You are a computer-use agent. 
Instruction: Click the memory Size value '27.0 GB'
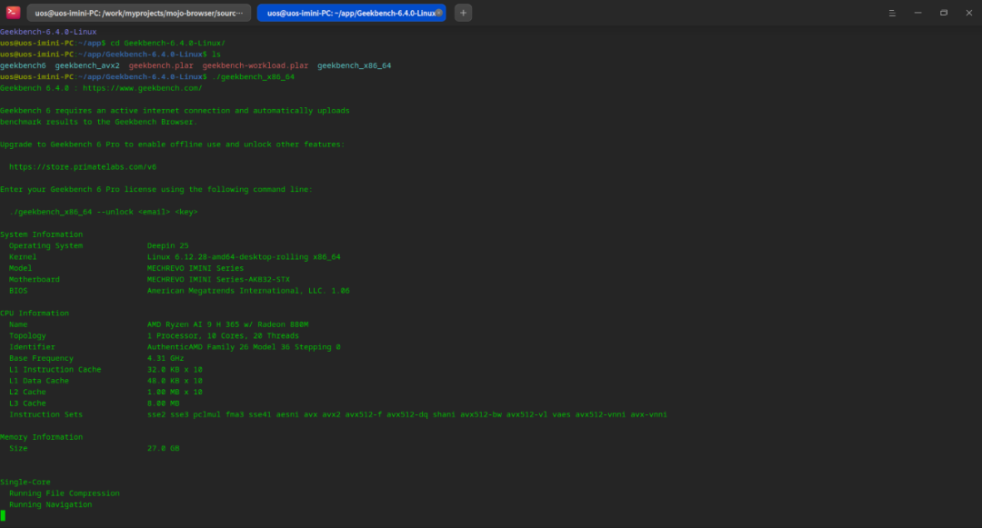(x=164, y=449)
